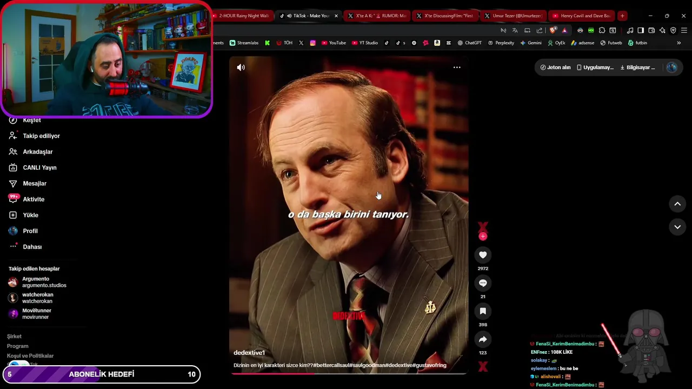
Task: Open X bookmark icon in bookmarks bar
Action: tap(301, 43)
